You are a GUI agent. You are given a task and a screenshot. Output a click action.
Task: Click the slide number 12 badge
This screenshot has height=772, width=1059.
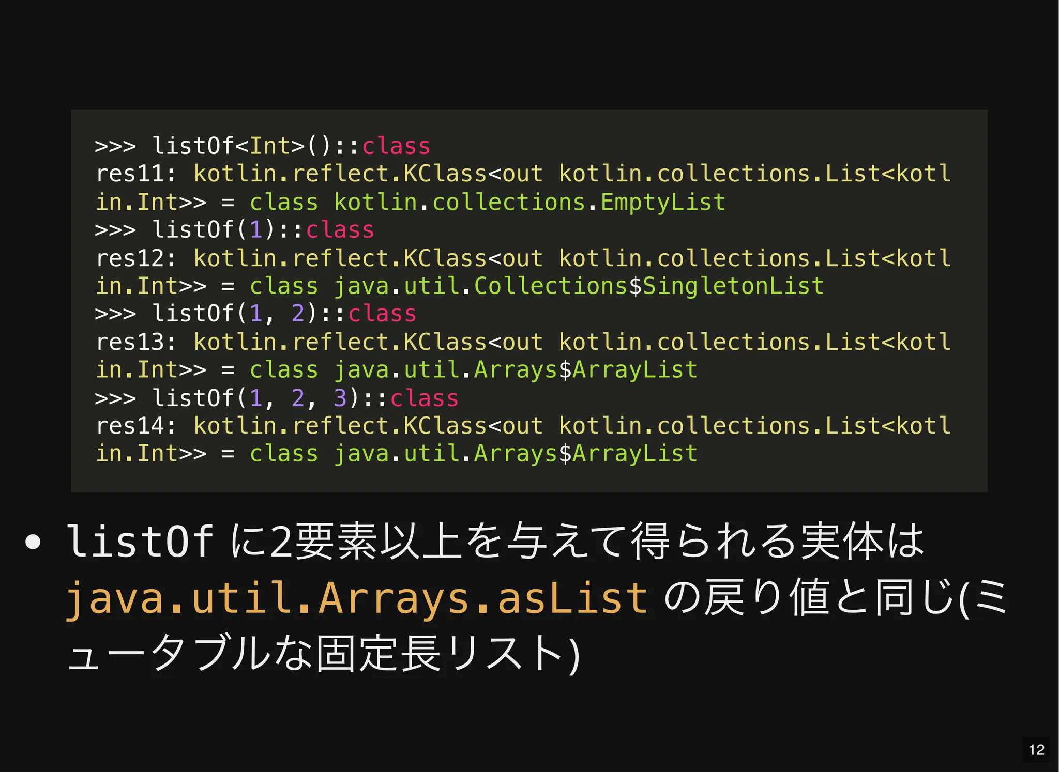[x=1036, y=750]
